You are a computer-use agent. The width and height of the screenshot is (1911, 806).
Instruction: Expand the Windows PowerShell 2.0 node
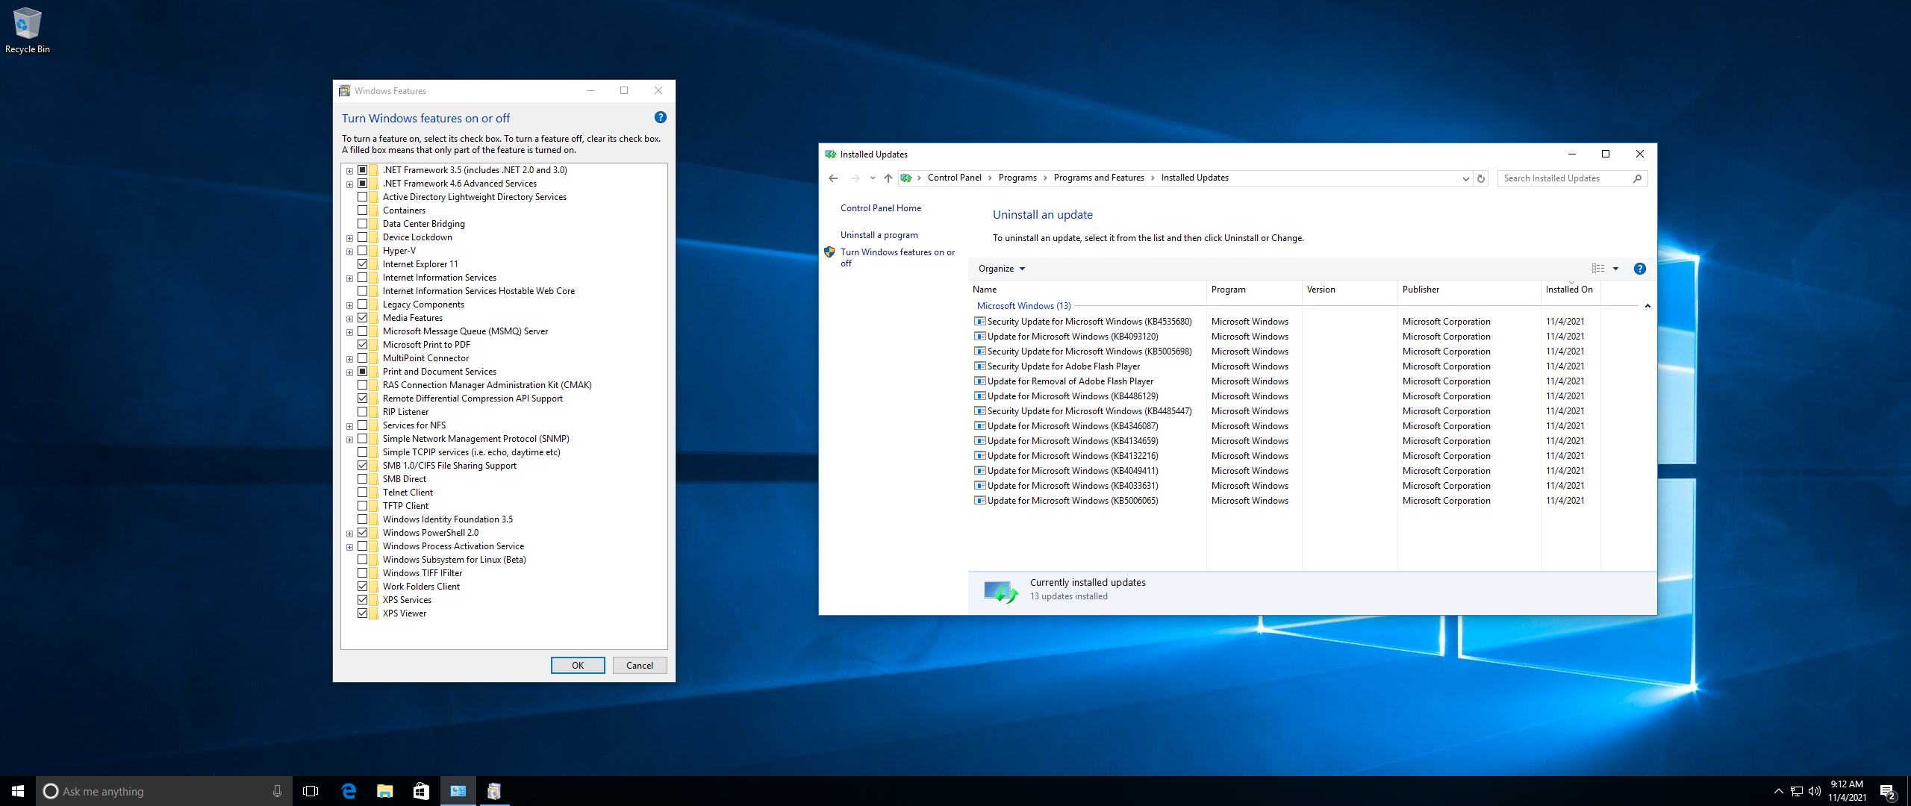(349, 534)
